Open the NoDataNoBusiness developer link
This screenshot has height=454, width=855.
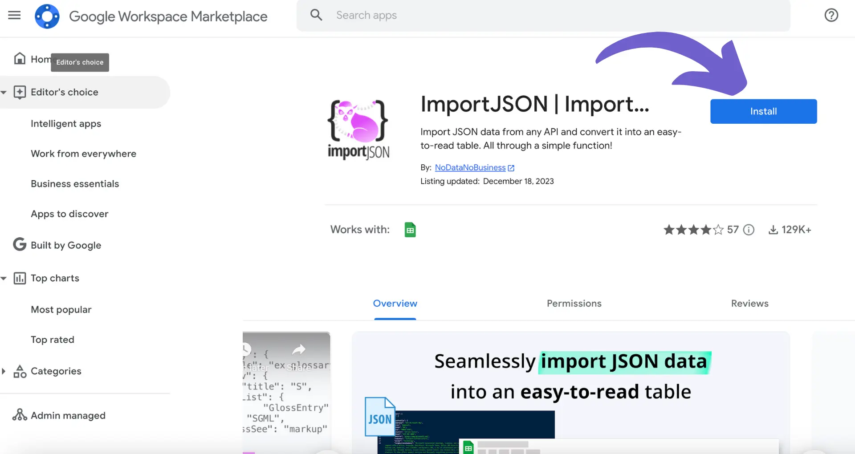(x=470, y=168)
